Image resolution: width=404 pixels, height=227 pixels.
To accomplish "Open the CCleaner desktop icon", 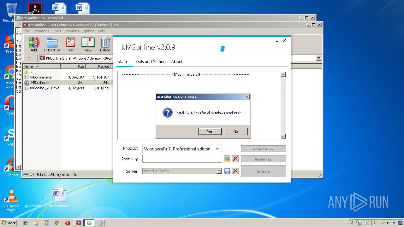I will pos(11,167).
